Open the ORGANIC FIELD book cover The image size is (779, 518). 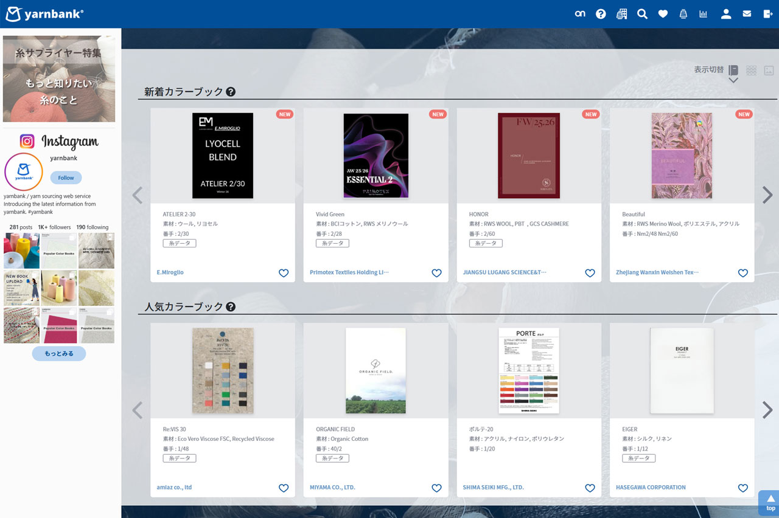376,370
